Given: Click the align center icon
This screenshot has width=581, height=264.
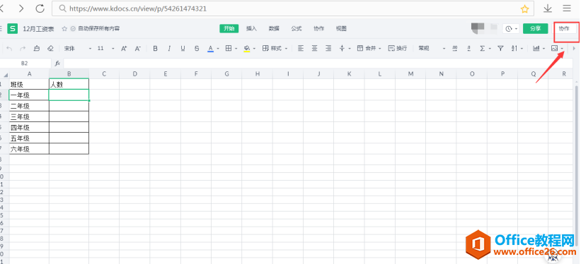Looking at the screenshot, I should (315, 49).
